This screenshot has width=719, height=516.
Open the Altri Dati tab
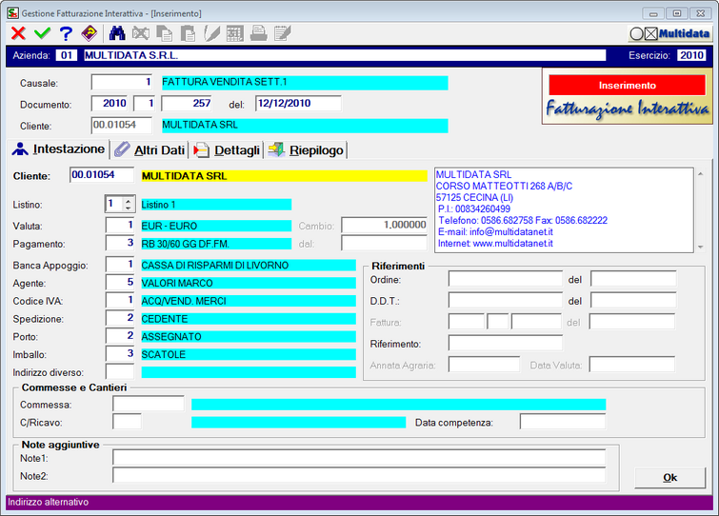tap(150, 150)
